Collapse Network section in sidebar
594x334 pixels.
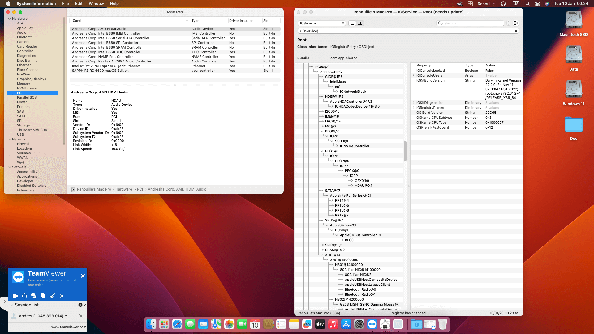click(x=9, y=139)
